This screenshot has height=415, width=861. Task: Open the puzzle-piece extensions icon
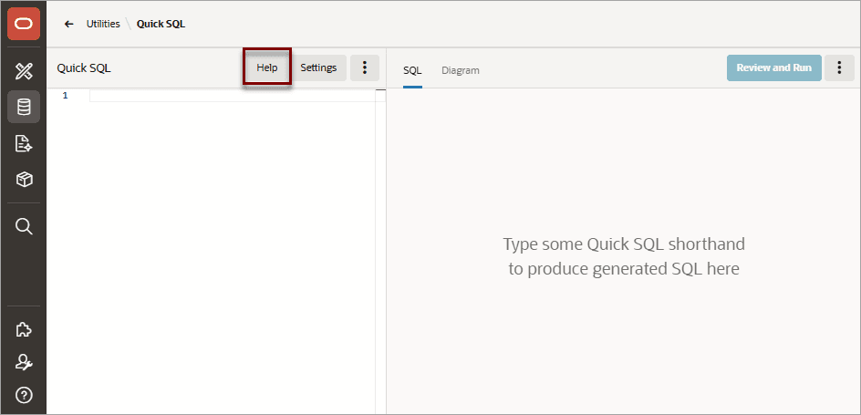point(24,329)
